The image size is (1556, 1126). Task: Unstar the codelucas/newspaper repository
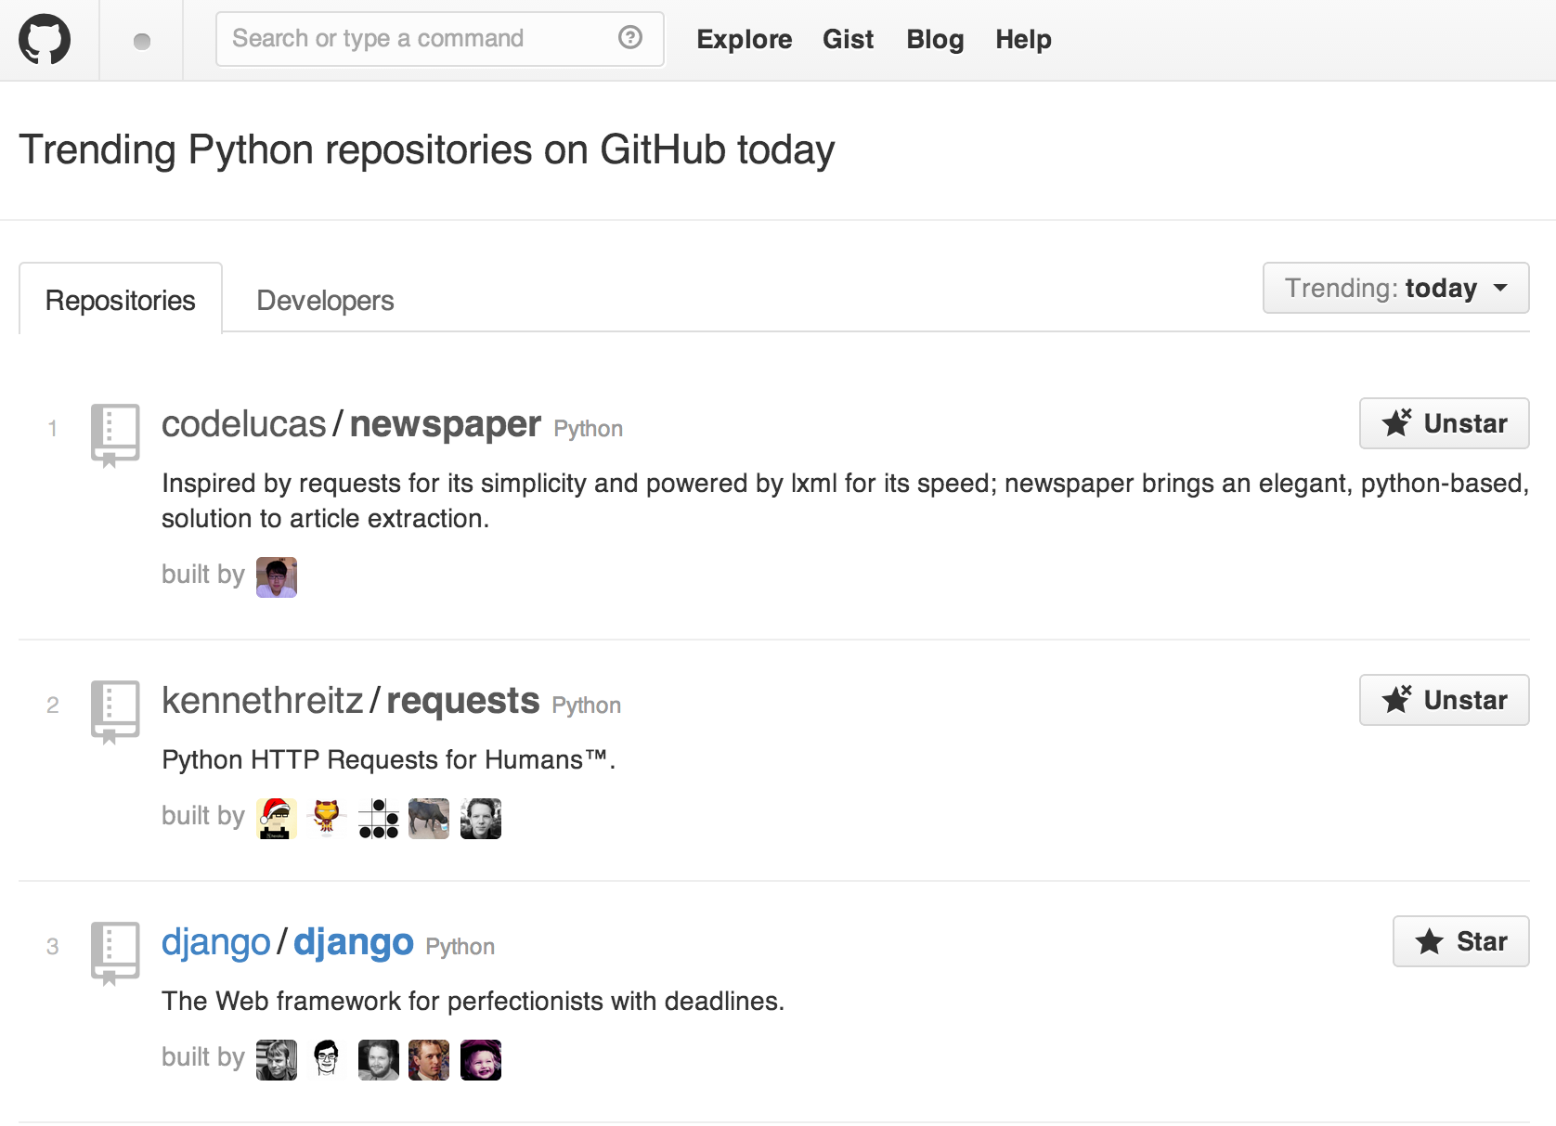1444,423
